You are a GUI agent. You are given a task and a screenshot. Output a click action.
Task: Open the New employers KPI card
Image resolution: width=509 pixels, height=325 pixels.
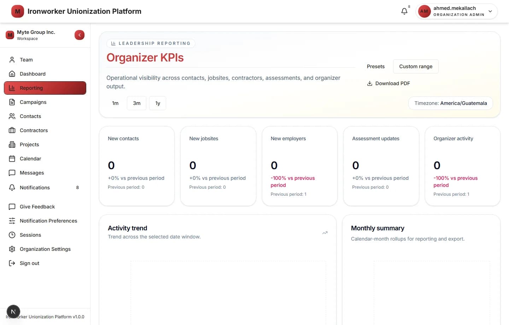(x=300, y=166)
